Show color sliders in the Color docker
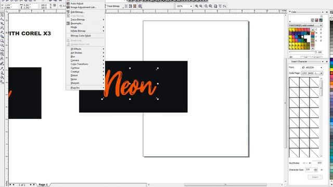 (312, 20)
